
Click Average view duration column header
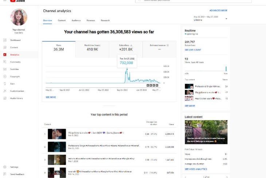[152, 123]
